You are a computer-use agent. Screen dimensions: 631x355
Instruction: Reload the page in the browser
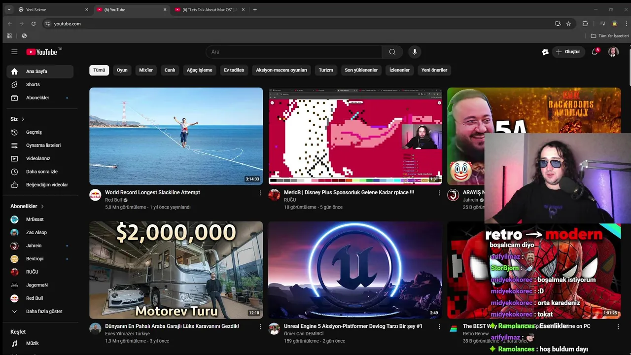point(34,24)
